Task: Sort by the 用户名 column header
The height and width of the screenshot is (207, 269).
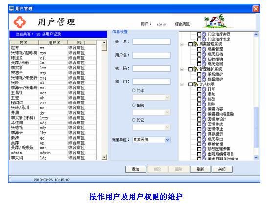Action: 53,42
